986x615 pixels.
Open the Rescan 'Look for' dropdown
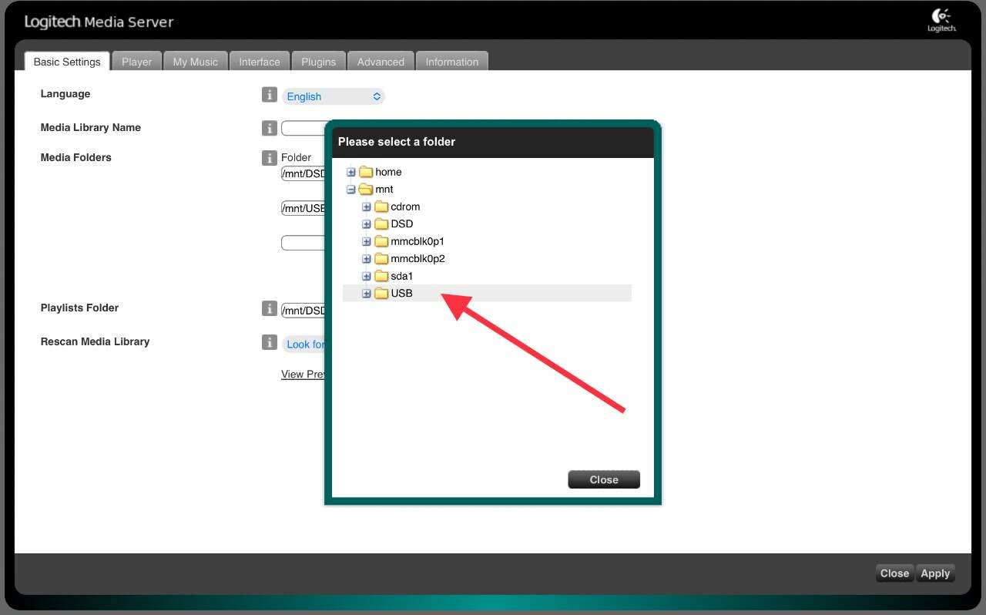[304, 344]
